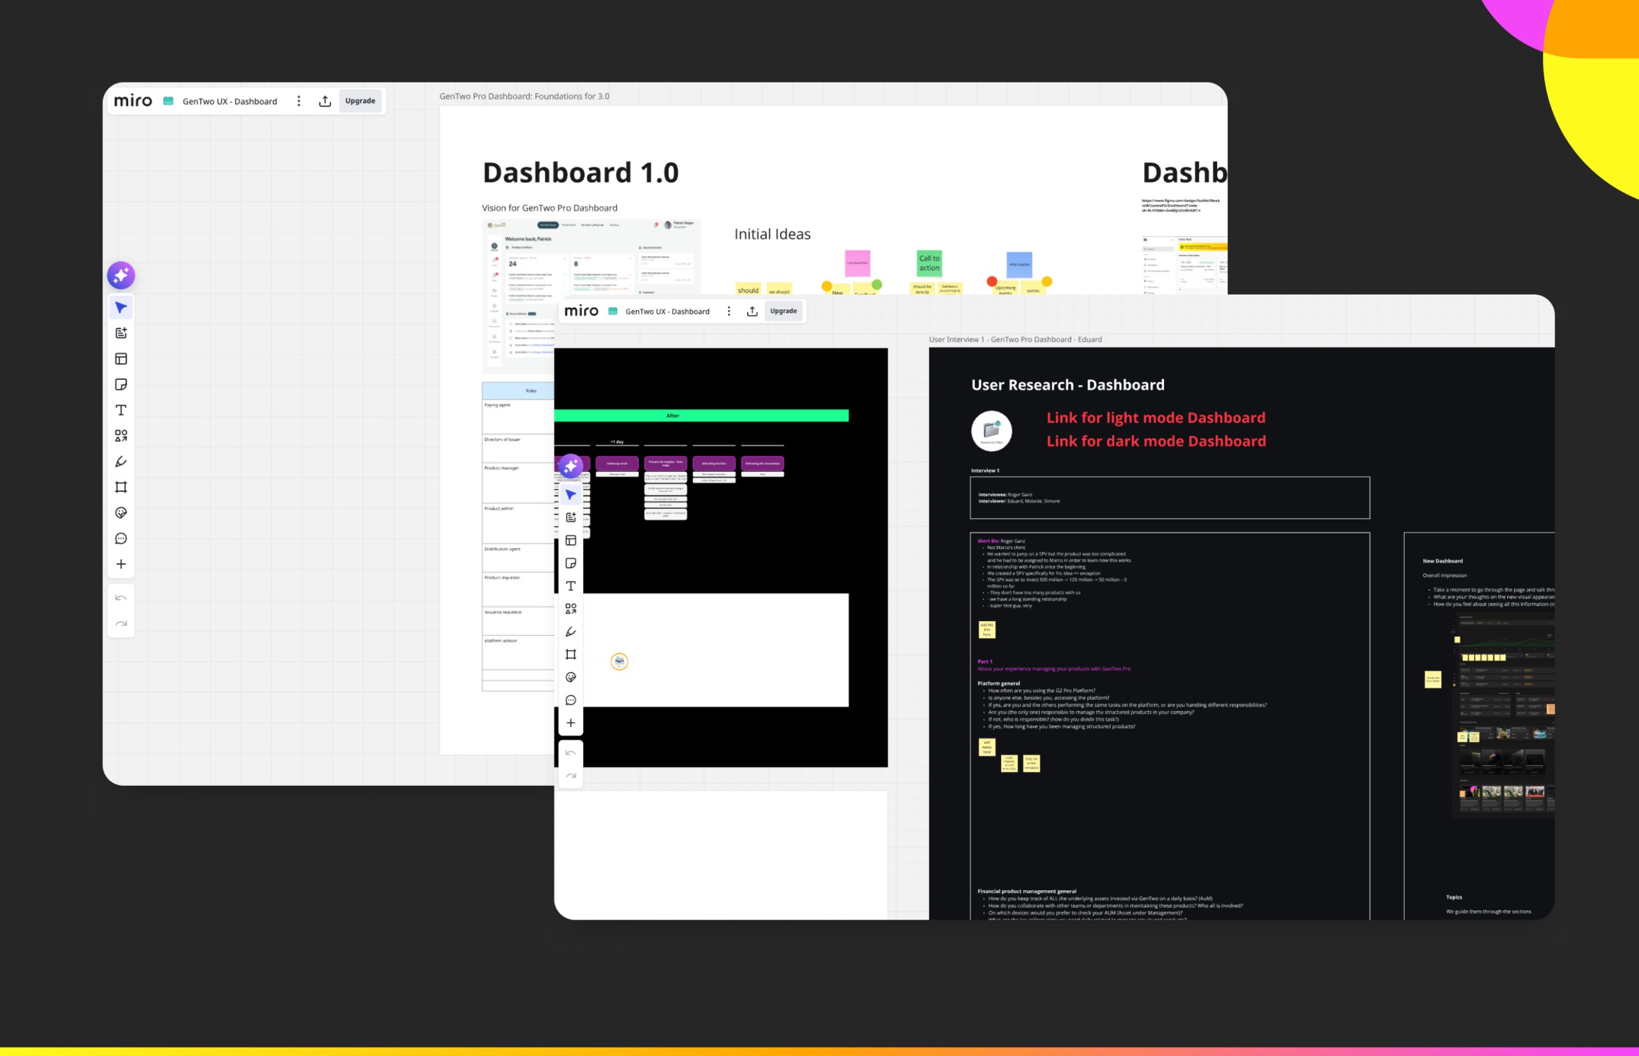
Task: Select the table layout tool in front Miro window
Action: pyautogui.click(x=570, y=541)
